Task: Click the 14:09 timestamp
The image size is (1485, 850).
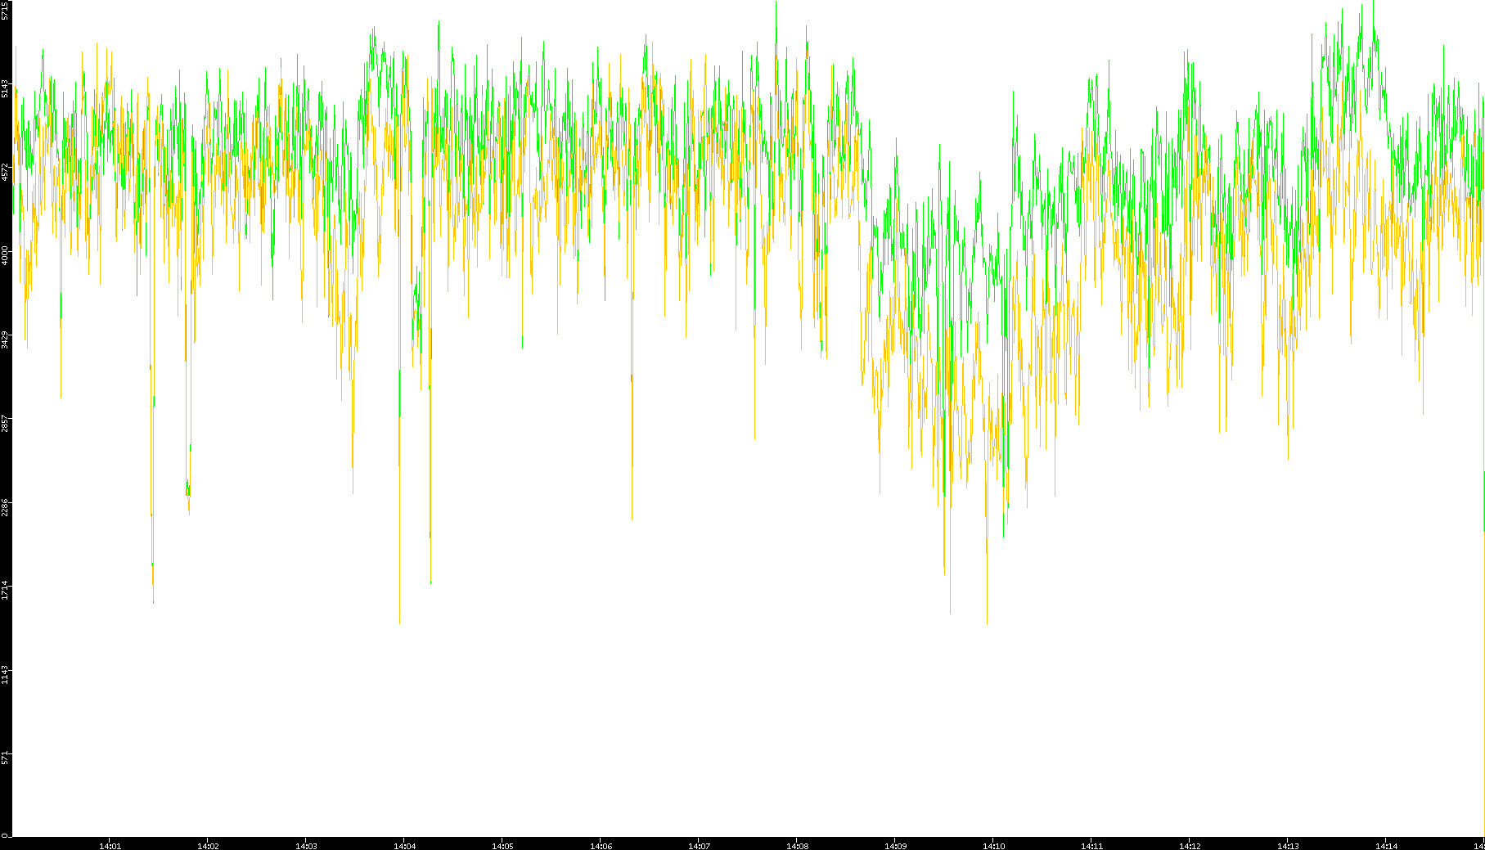Action: point(895,846)
